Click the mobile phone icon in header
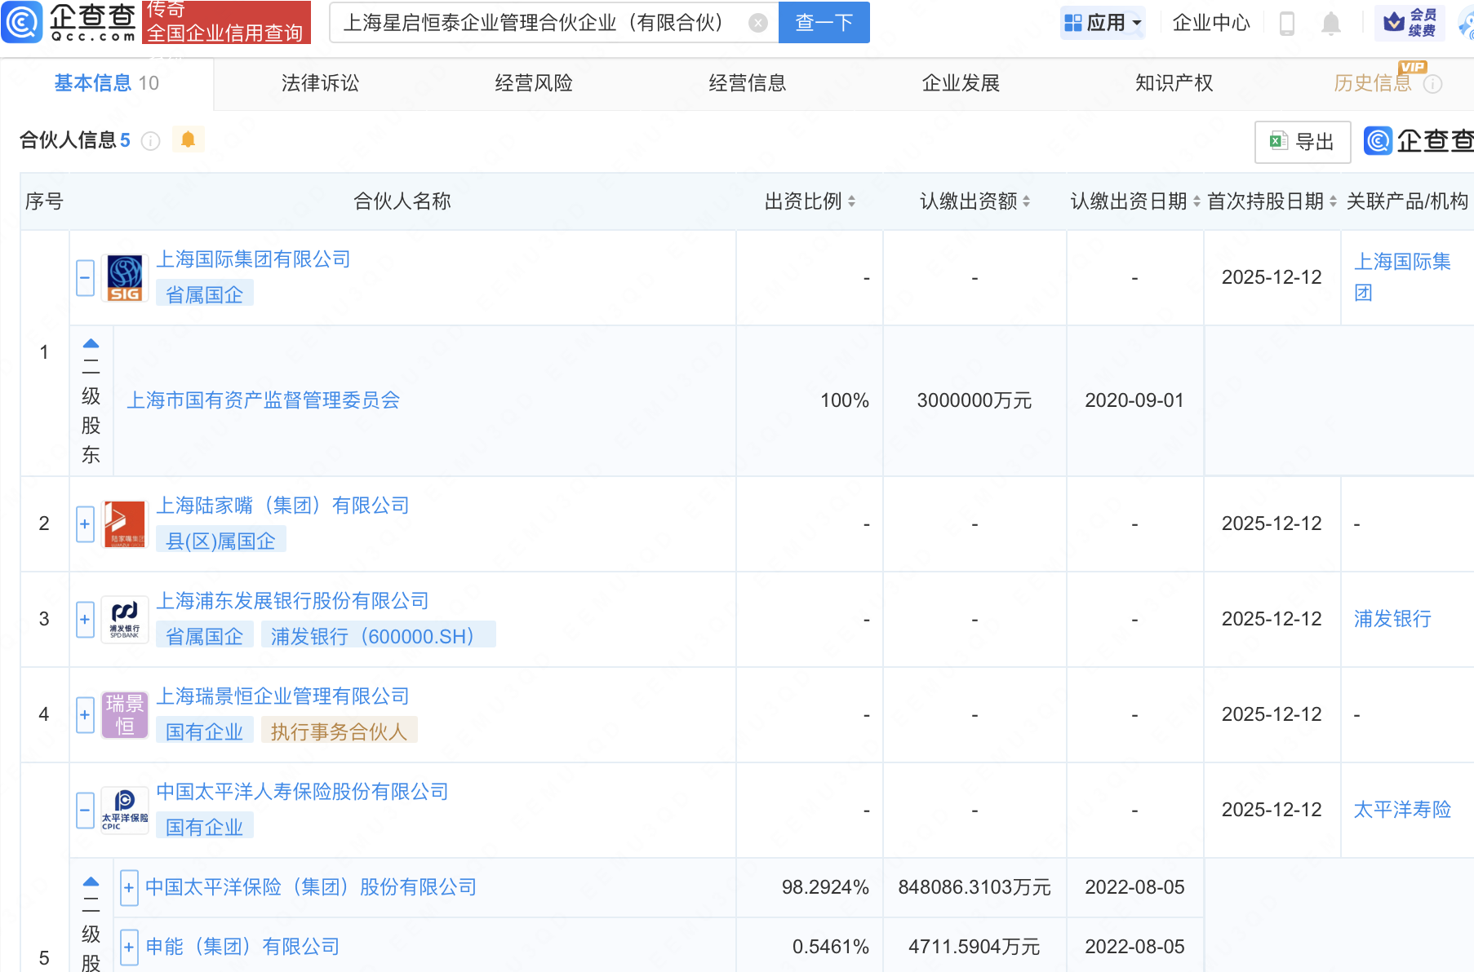The image size is (1474, 972). [x=1287, y=24]
